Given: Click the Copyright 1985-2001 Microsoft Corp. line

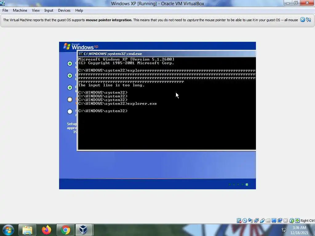Looking at the screenshot, I should tap(126, 63).
